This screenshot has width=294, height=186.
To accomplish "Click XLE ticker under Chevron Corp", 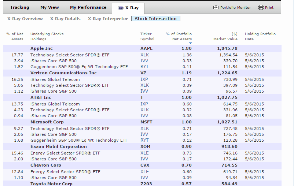I will [144, 172].
